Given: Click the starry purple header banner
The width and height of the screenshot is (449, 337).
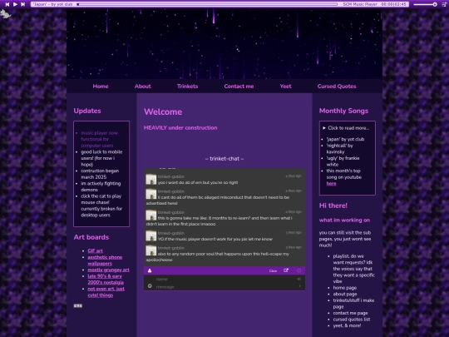Looking at the screenshot, I should (224, 44).
